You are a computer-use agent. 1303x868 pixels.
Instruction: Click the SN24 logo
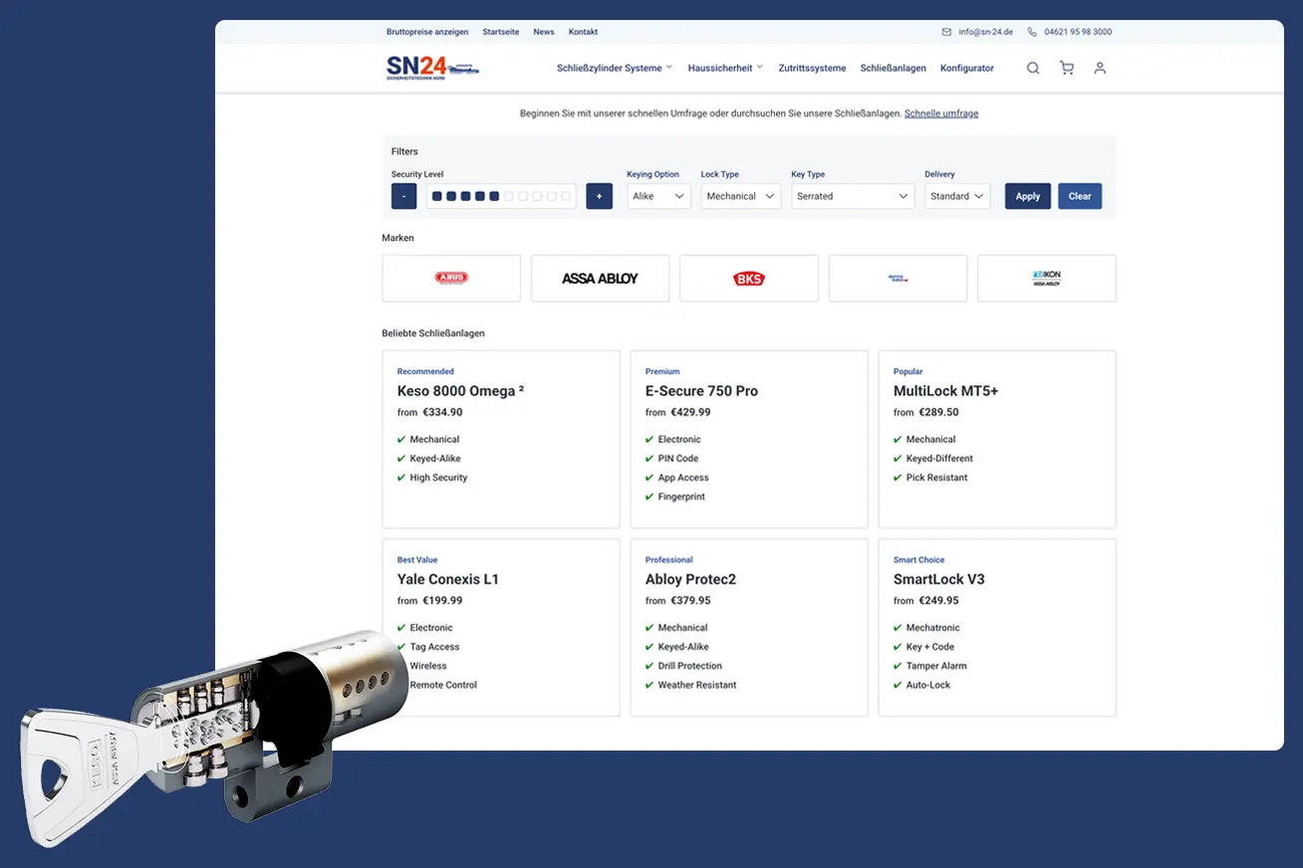point(433,68)
